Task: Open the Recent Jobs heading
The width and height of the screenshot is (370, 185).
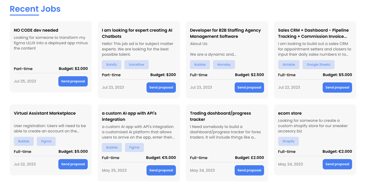Action: (x=35, y=9)
